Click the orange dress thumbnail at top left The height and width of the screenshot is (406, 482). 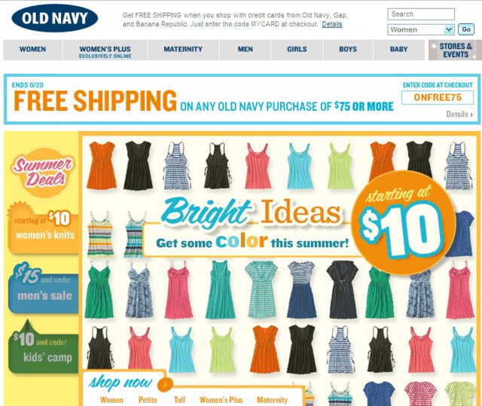pyautogui.click(x=101, y=165)
